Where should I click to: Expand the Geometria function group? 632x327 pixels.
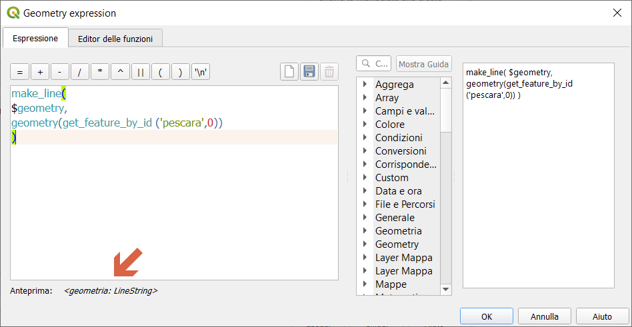pyautogui.click(x=365, y=231)
